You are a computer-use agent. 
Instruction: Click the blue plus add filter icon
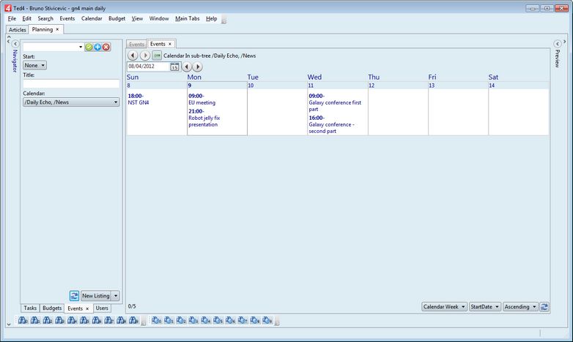(x=97, y=47)
